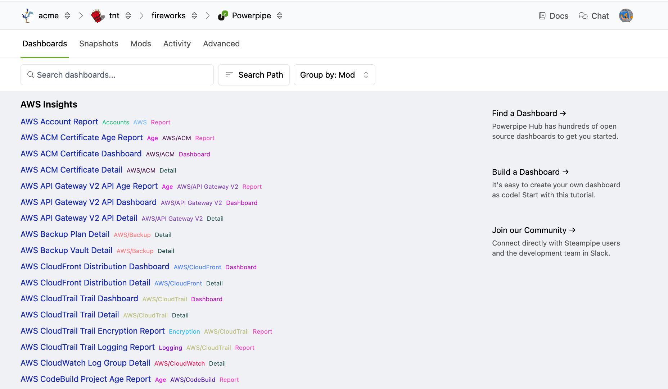
Task: Click the Search Path filter lines icon
Action: (229, 75)
